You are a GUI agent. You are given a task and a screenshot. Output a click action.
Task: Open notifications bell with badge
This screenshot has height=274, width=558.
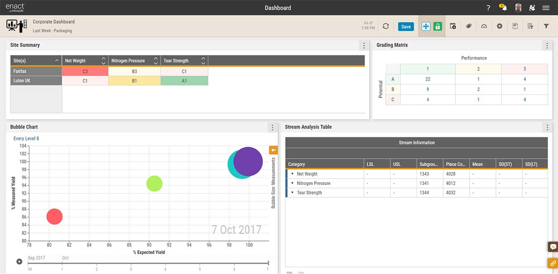[x=503, y=8]
